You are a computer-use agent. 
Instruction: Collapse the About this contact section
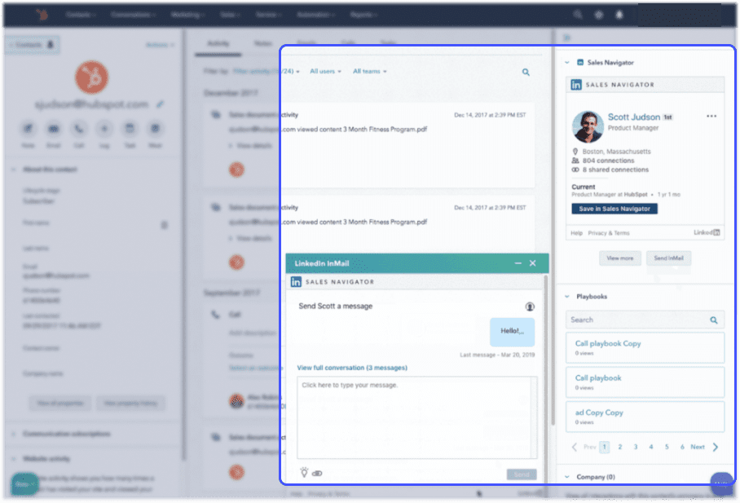coord(14,169)
